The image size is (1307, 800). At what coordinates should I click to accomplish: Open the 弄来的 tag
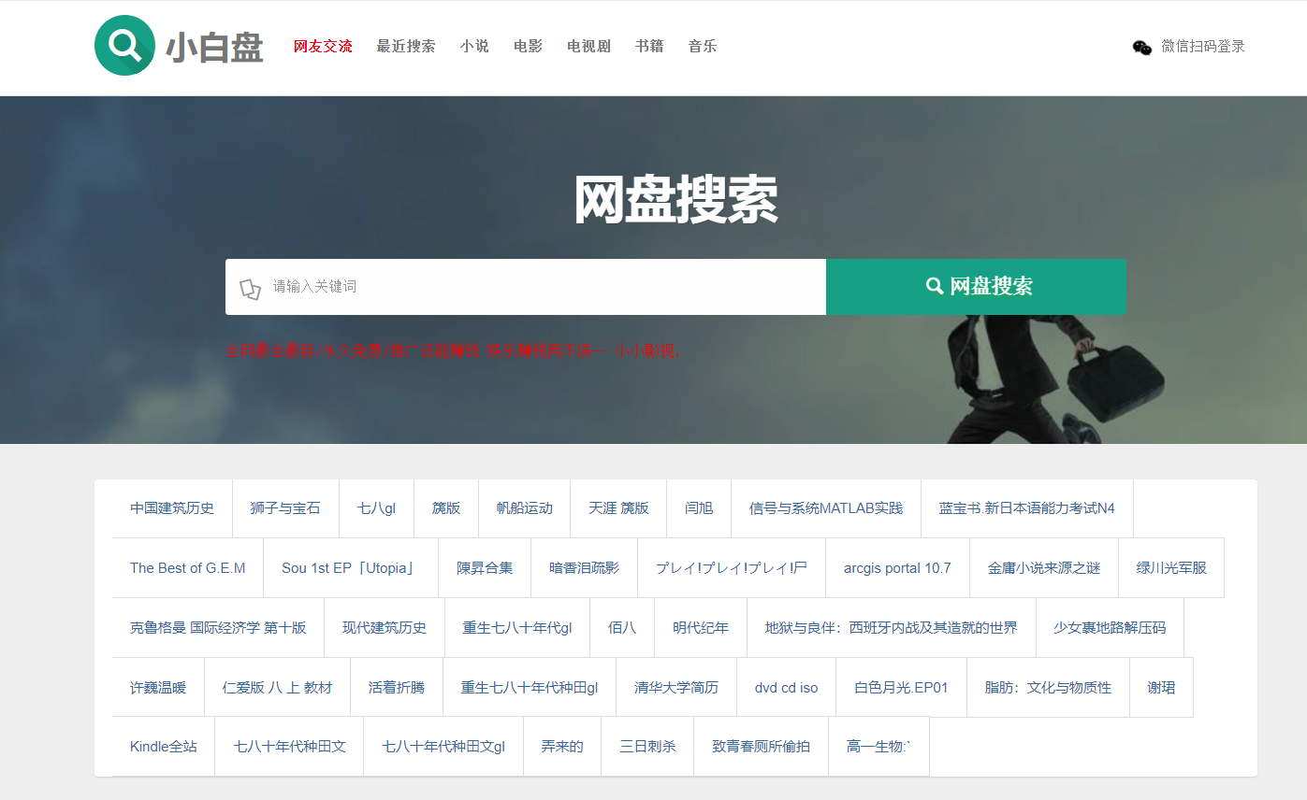coord(562,747)
